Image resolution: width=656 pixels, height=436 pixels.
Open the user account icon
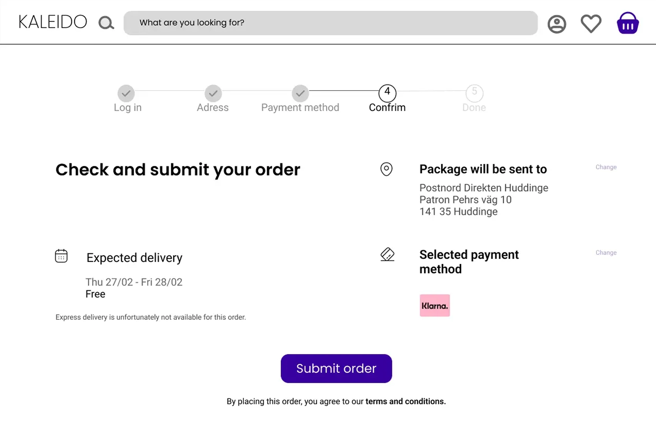pos(556,24)
